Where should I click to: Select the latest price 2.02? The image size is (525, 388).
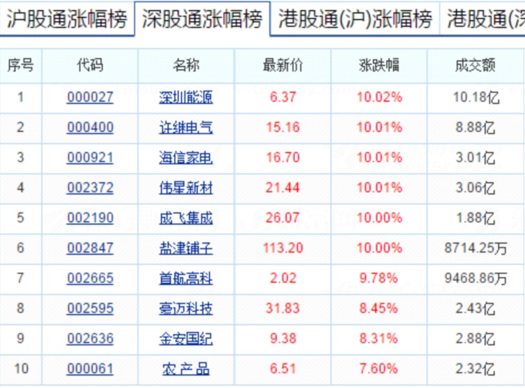283,278
